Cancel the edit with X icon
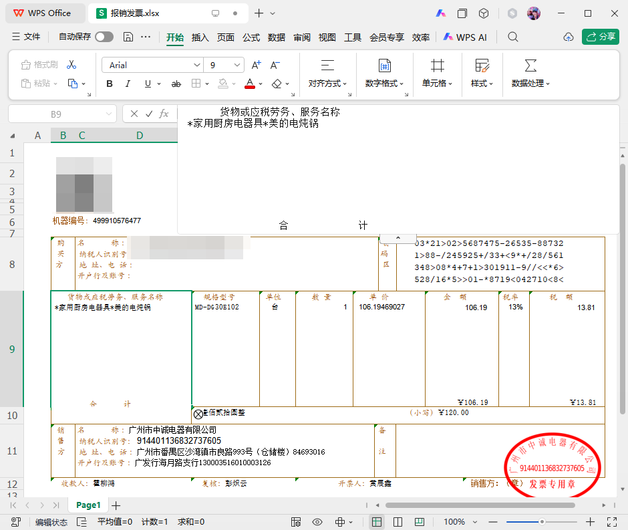Viewport: 628px width, 530px height. click(x=134, y=114)
